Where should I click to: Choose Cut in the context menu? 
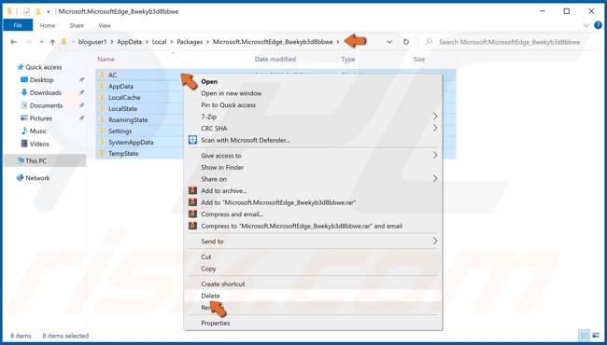pos(313,257)
